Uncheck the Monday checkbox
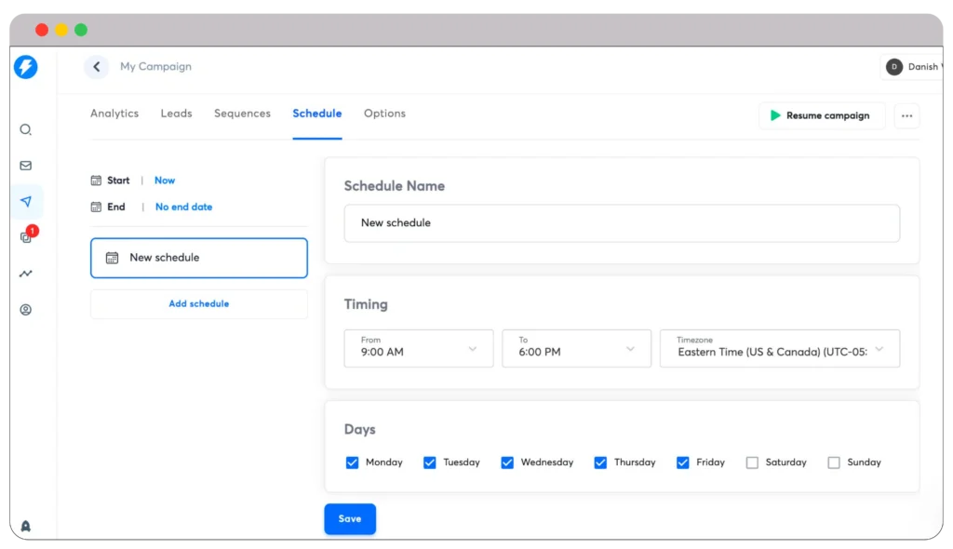 [352, 462]
